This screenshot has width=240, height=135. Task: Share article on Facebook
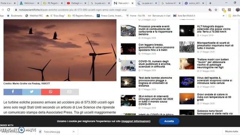click(13, 92)
